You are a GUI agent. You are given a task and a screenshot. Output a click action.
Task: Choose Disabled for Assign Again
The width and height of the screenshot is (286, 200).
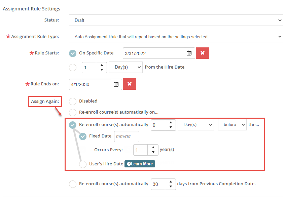pos(73,101)
